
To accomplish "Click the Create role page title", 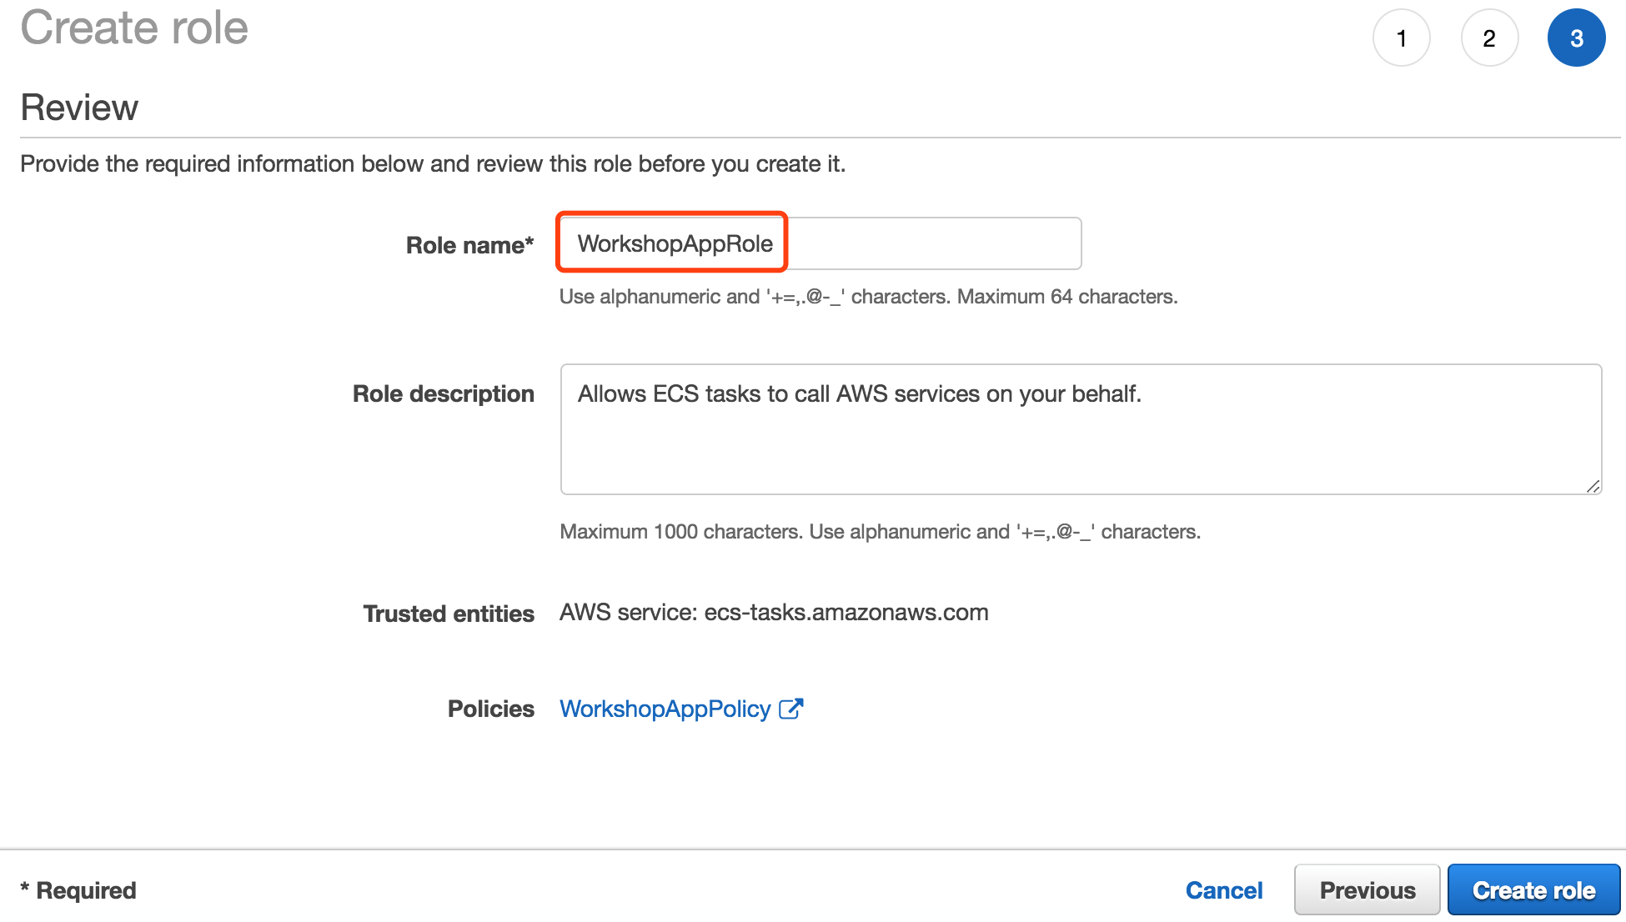I will coord(134,27).
